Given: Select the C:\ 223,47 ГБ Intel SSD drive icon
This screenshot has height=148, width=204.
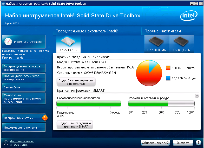Looking at the screenshot, I should 68,44.
